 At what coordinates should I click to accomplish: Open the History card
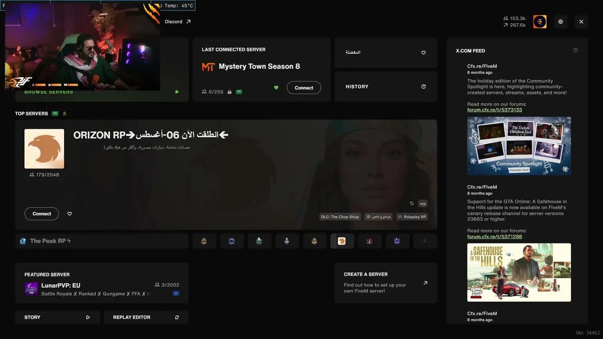click(386, 87)
